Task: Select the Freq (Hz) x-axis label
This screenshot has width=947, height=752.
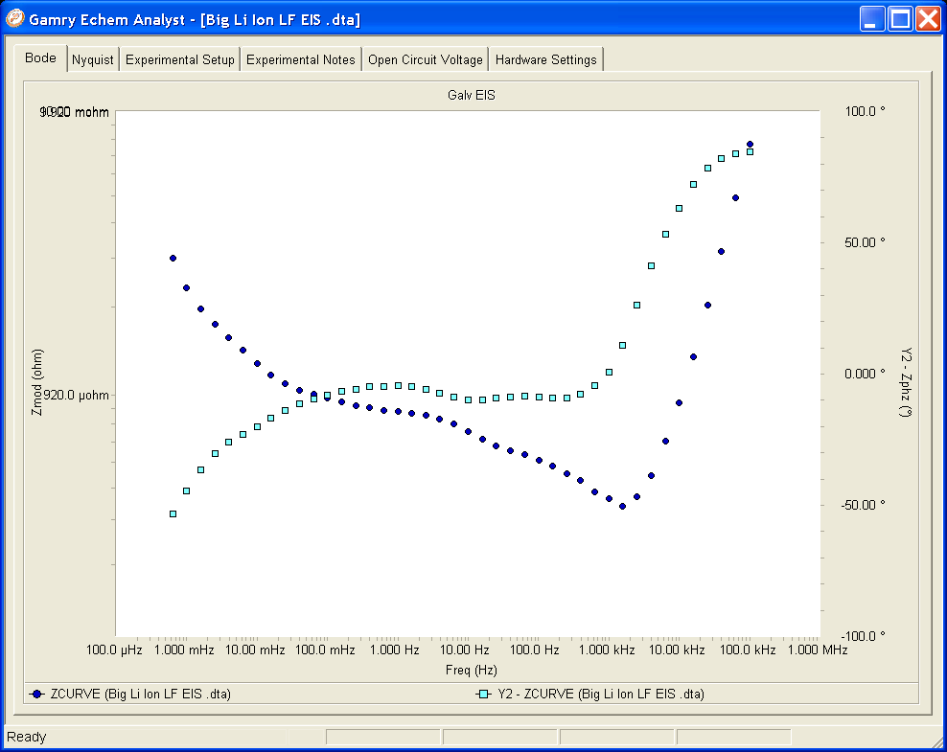Action: tap(472, 670)
